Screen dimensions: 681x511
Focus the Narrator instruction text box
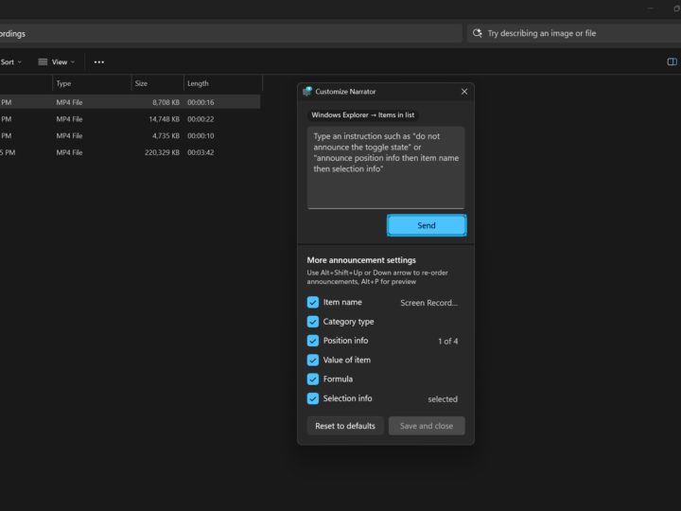click(x=386, y=167)
